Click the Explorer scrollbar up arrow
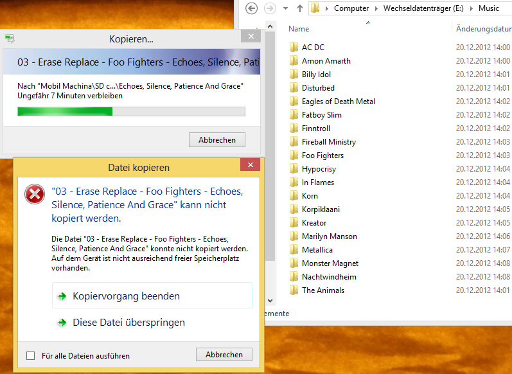 pyautogui.click(x=270, y=27)
